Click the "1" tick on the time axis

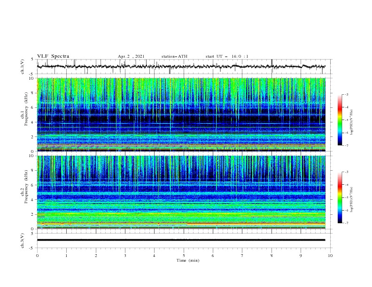pyautogui.click(x=66, y=256)
